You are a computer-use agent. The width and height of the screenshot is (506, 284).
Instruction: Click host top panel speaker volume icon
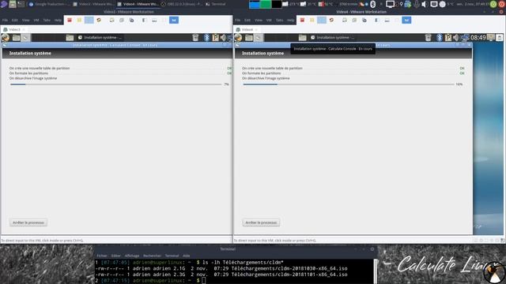425,4
